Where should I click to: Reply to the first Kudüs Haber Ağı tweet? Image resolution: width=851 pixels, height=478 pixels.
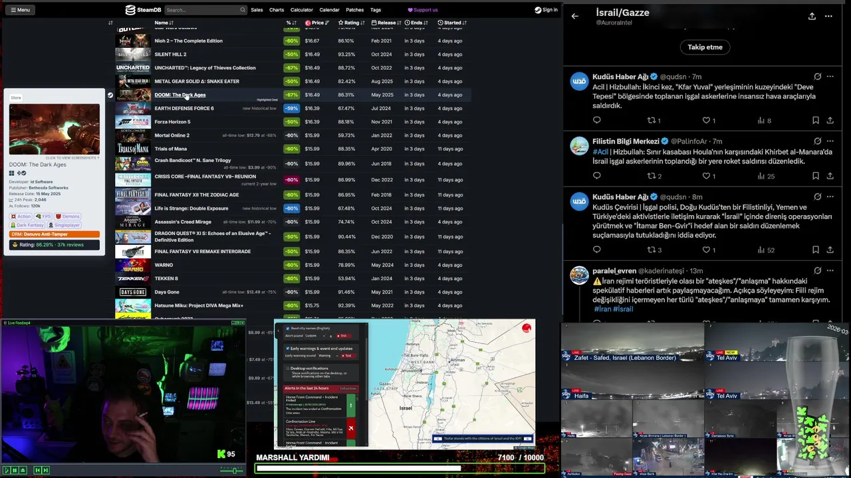(x=596, y=120)
